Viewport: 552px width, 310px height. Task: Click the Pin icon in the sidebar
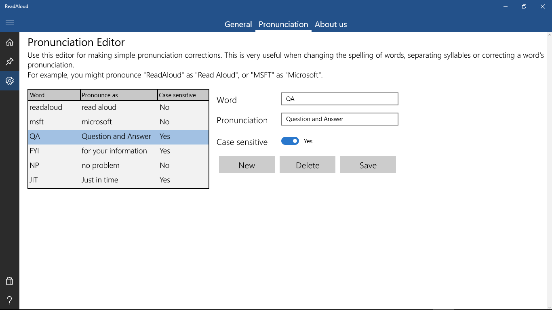(x=10, y=61)
